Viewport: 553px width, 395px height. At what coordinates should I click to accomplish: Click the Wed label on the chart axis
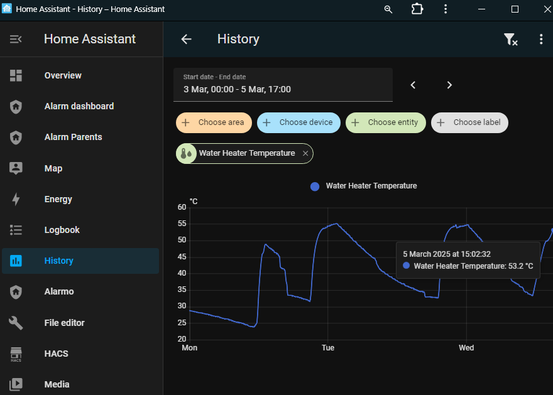tap(466, 348)
